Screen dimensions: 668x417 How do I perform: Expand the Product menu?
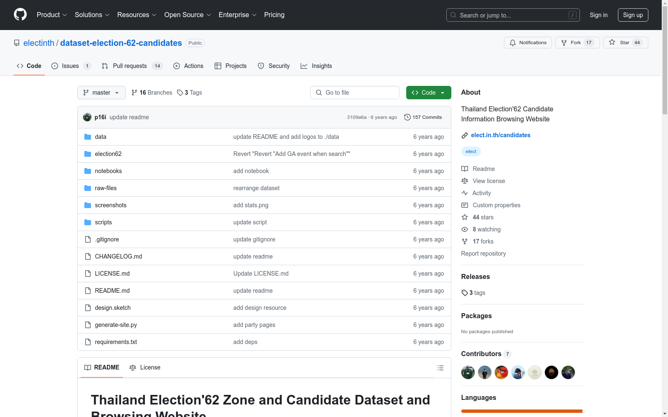(52, 15)
